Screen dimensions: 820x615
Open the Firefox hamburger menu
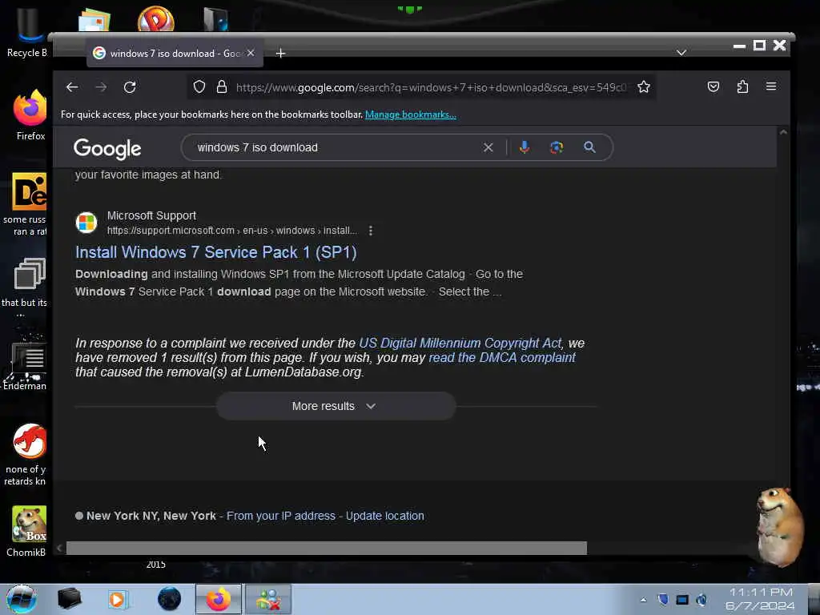(771, 86)
